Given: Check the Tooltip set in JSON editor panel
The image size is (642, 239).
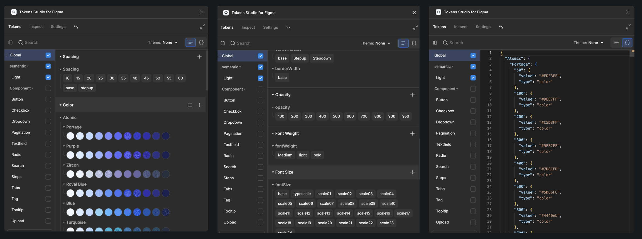Looking at the screenshot, I should (x=473, y=211).
